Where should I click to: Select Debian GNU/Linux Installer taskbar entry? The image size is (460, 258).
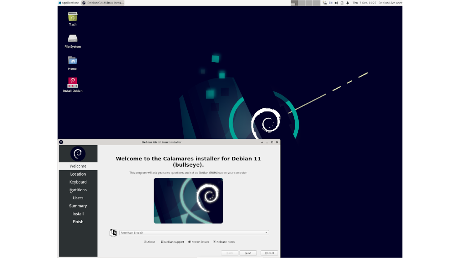pyautogui.click(x=103, y=3)
